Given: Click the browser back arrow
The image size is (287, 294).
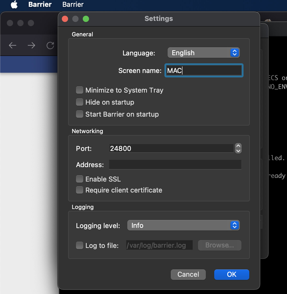Looking at the screenshot, I should pos(13,46).
